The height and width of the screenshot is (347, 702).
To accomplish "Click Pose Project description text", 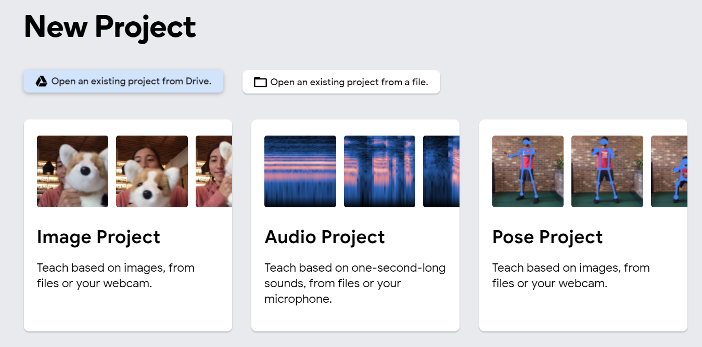I will click(x=571, y=276).
